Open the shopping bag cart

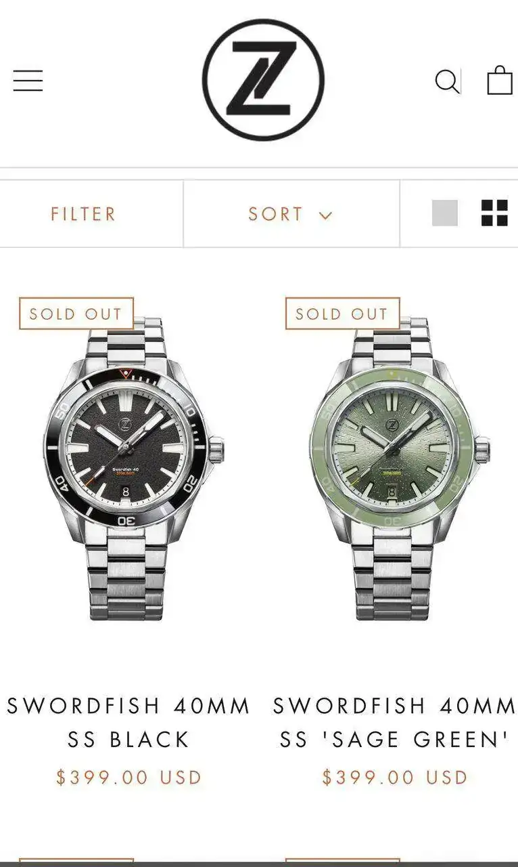click(x=500, y=80)
